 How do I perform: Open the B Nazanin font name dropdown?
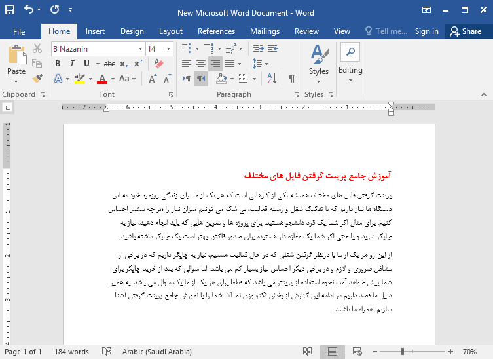140,49
